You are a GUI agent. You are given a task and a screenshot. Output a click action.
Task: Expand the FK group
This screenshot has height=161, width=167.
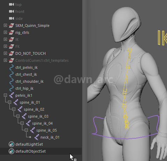5,46
